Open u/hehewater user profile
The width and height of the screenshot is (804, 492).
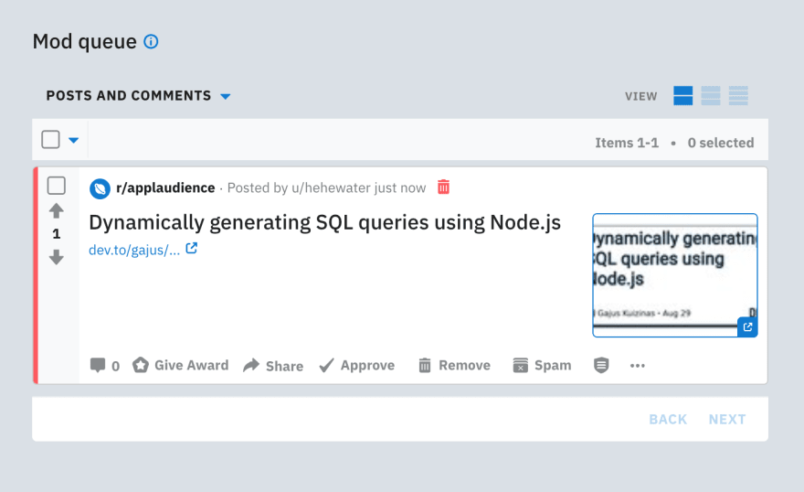click(330, 187)
